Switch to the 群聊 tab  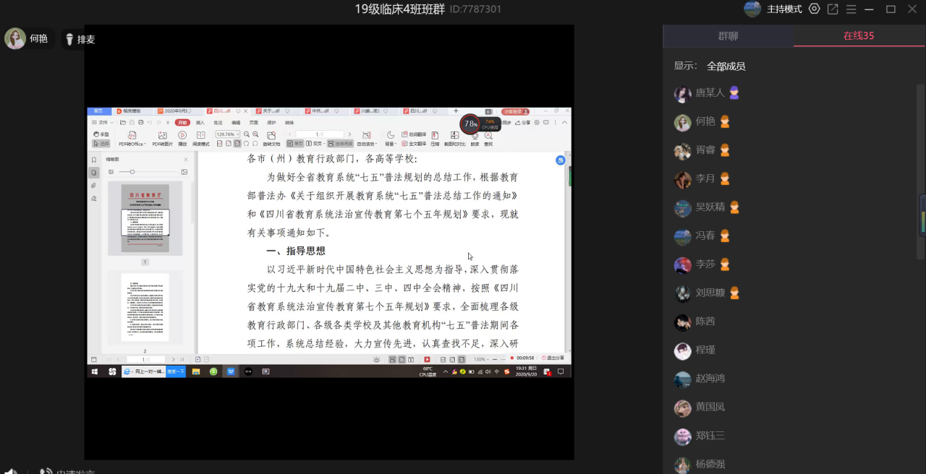[x=728, y=36]
